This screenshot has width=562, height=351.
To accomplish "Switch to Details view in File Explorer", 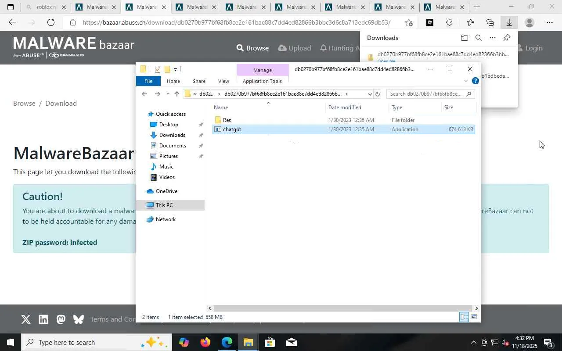I will coord(464,317).
